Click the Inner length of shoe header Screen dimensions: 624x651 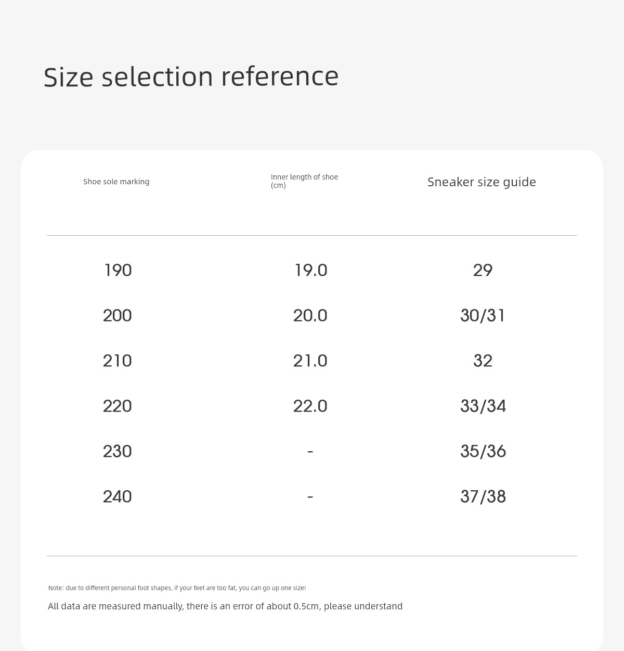click(x=305, y=181)
